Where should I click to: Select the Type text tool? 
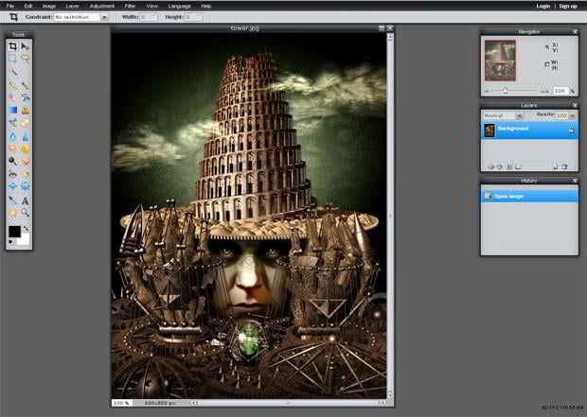tap(26, 200)
